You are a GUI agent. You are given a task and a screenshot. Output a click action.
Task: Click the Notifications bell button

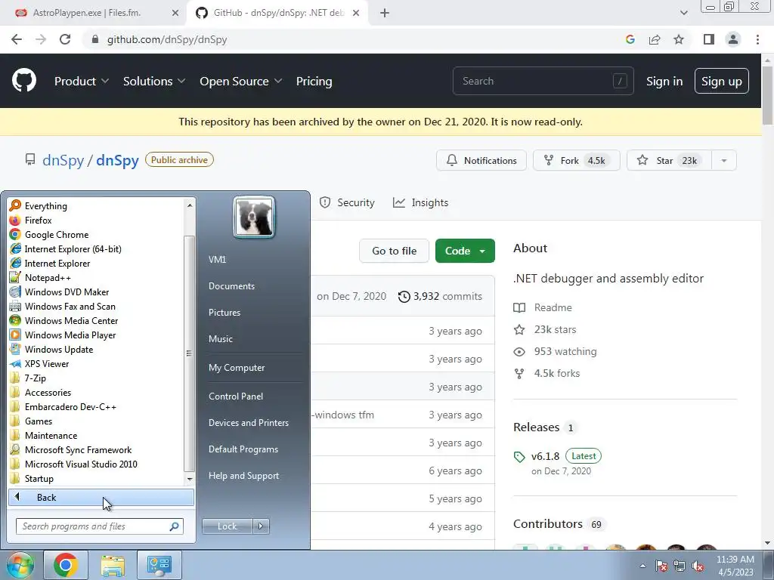click(481, 160)
